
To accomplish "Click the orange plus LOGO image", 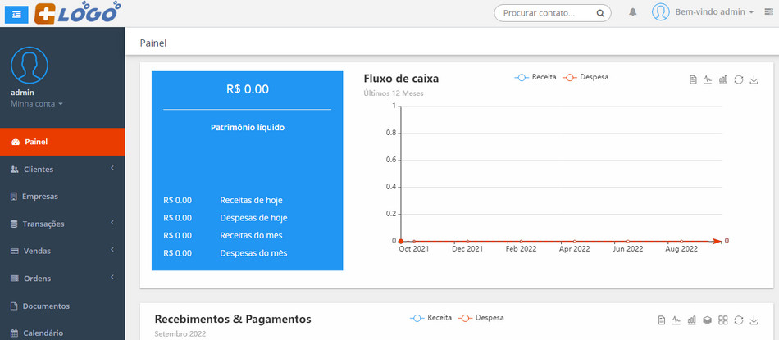I will click(78, 12).
